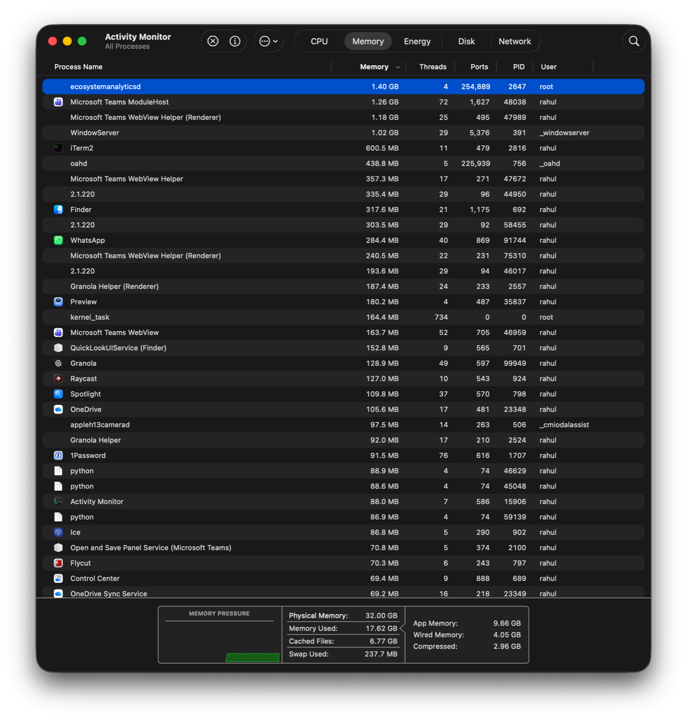This screenshot has width=687, height=720.
Task: Select the Granola Helper 92.0 MB row
Action: point(343,440)
